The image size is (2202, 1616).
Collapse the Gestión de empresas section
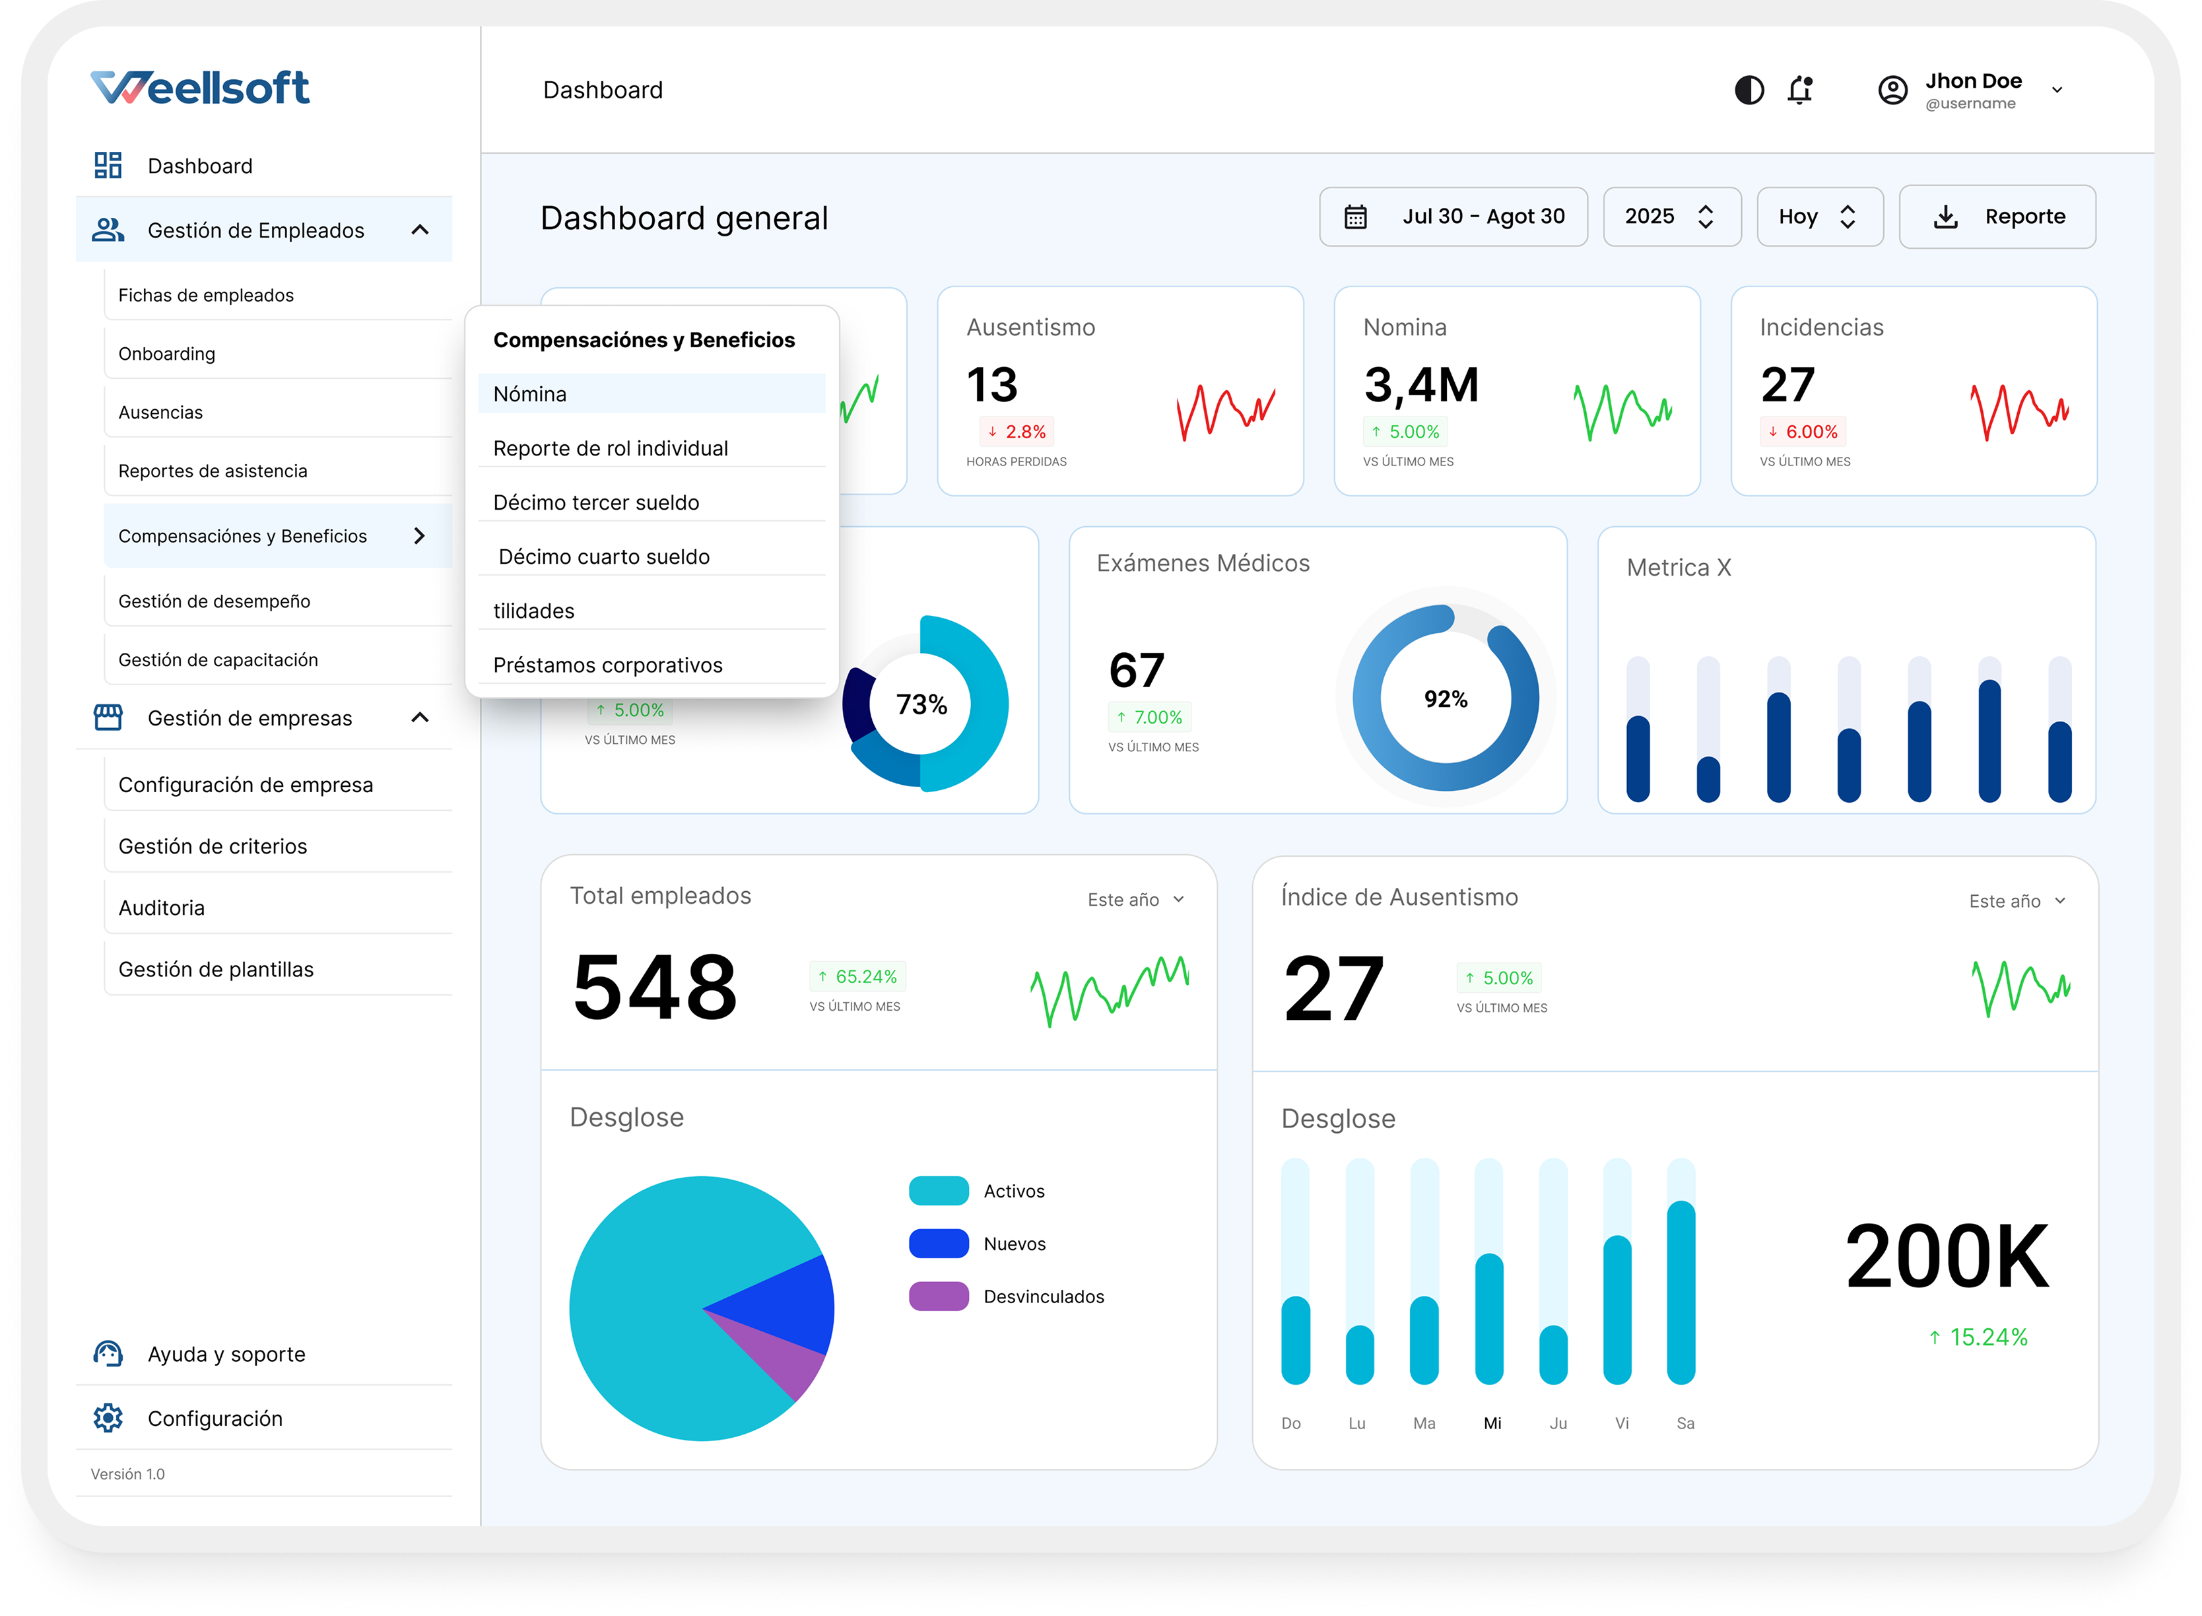point(420,717)
